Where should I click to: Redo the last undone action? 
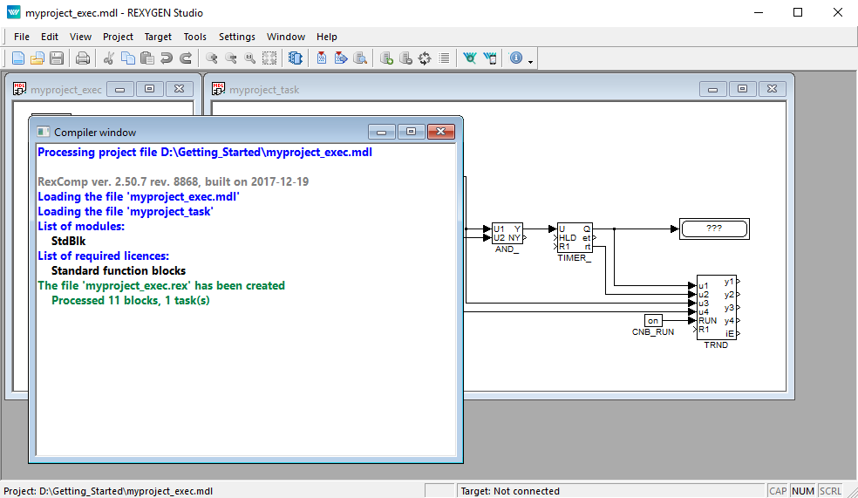(186, 58)
